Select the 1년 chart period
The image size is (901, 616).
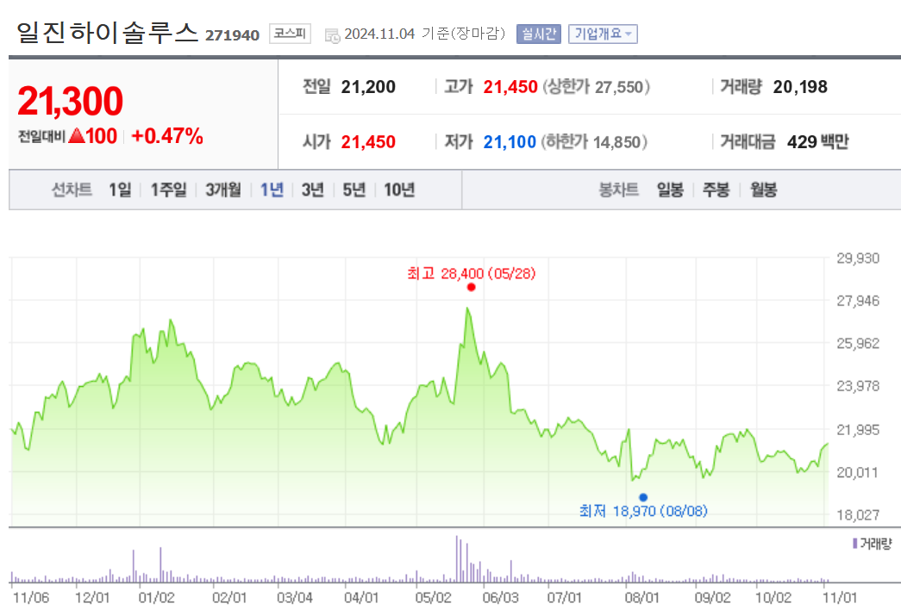point(272,190)
